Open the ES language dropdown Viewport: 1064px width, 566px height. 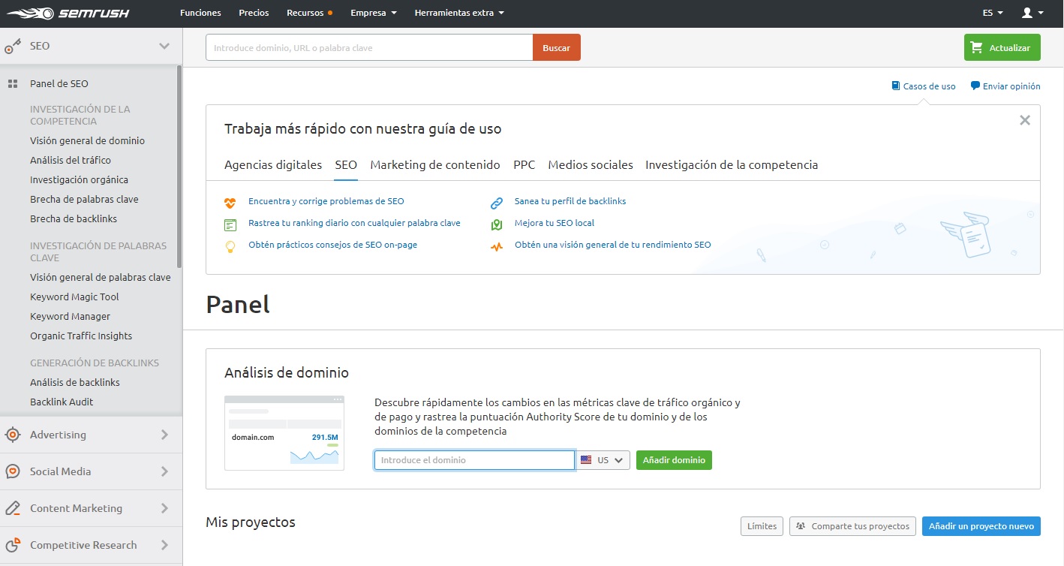point(993,13)
